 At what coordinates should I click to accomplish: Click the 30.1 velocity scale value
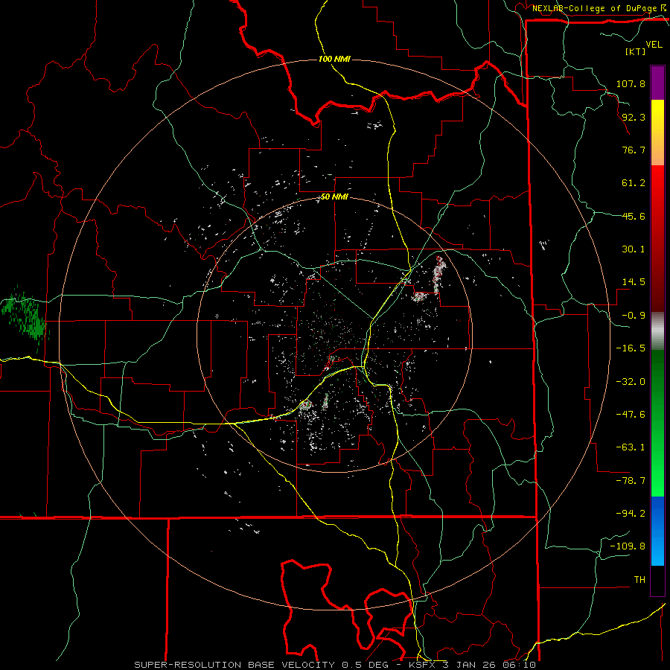point(634,249)
